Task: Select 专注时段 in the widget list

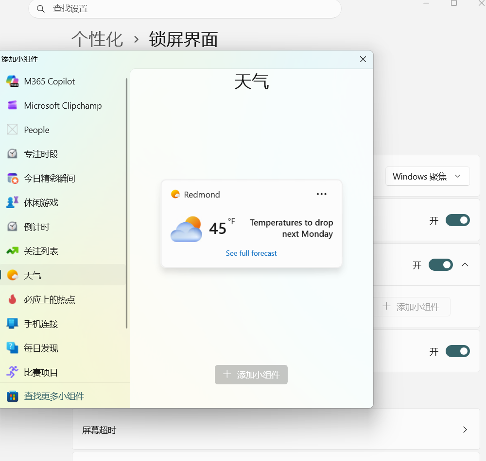Action: (63, 154)
